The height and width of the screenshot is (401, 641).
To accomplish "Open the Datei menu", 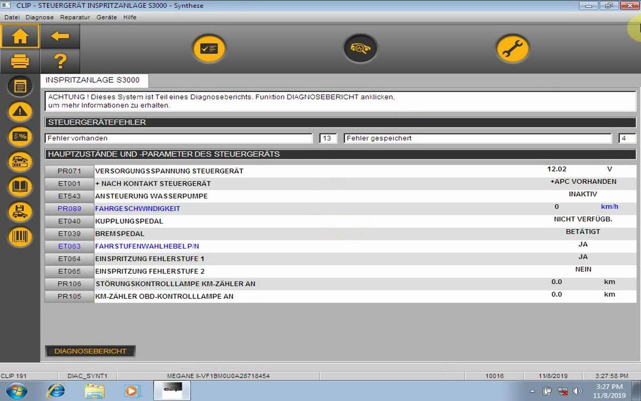I will (12, 17).
